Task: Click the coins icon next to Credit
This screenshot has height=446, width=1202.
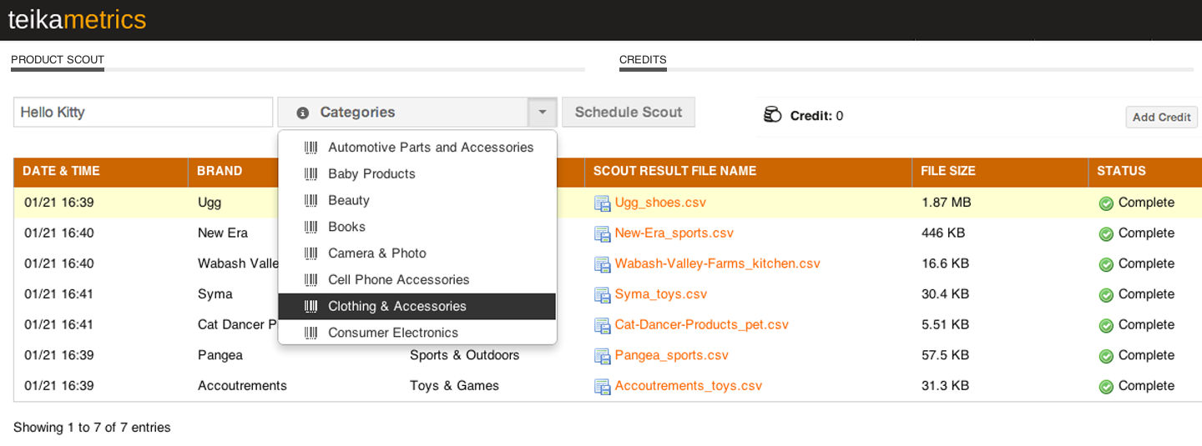Action: click(772, 114)
